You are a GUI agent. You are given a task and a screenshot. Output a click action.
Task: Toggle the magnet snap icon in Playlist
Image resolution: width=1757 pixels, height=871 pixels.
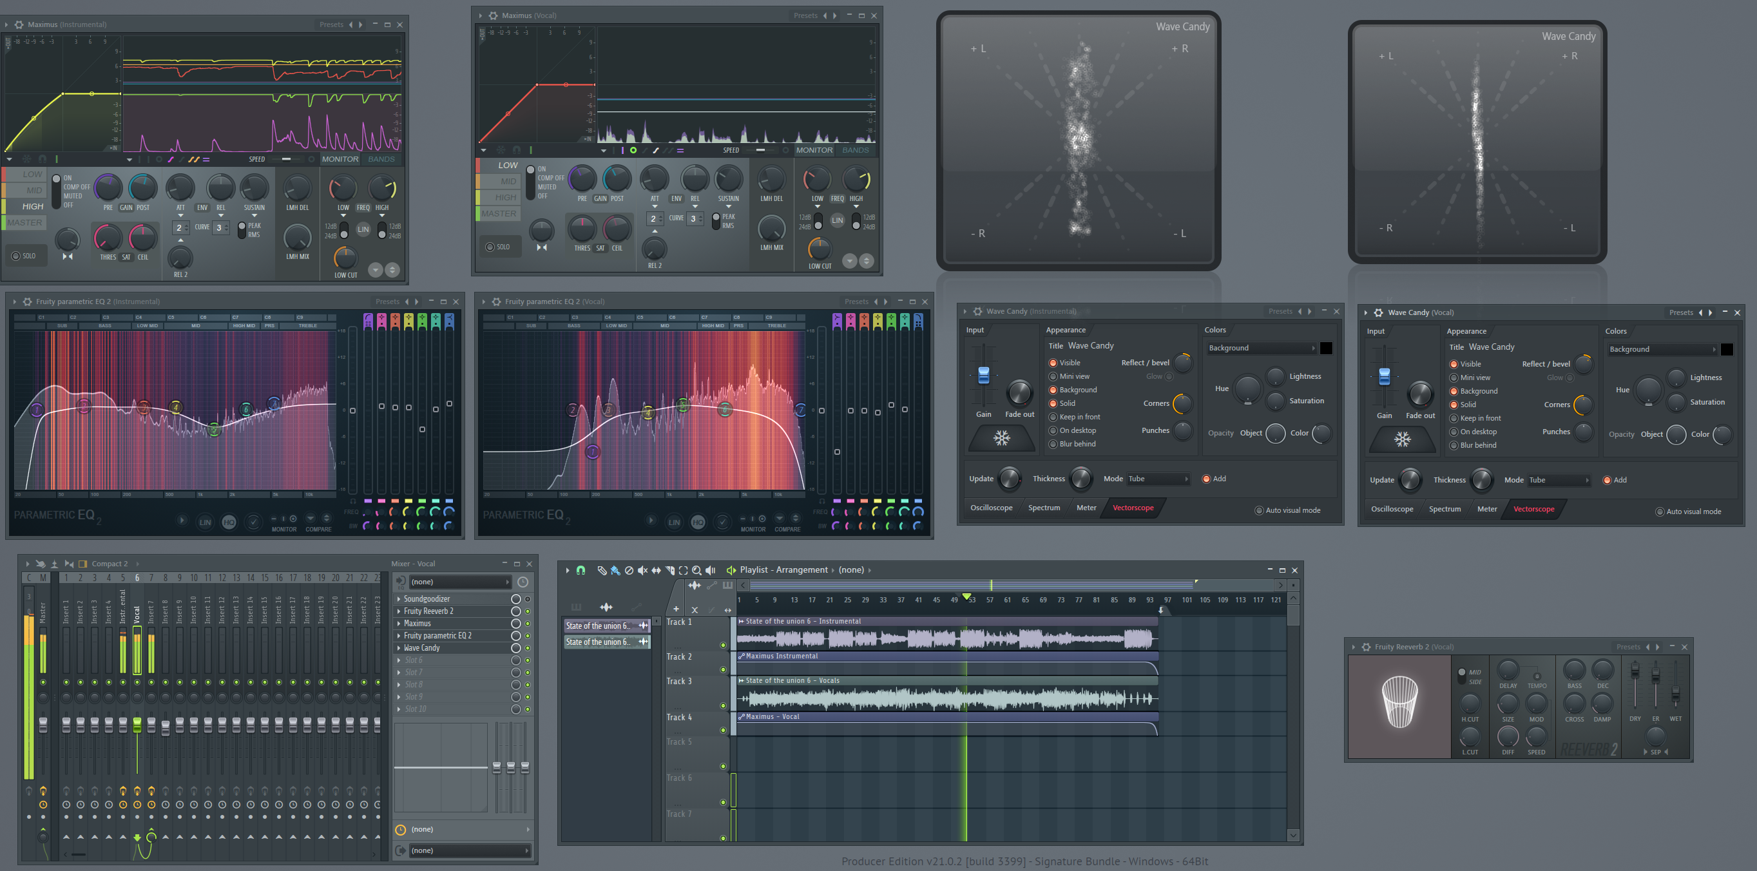pos(581,570)
